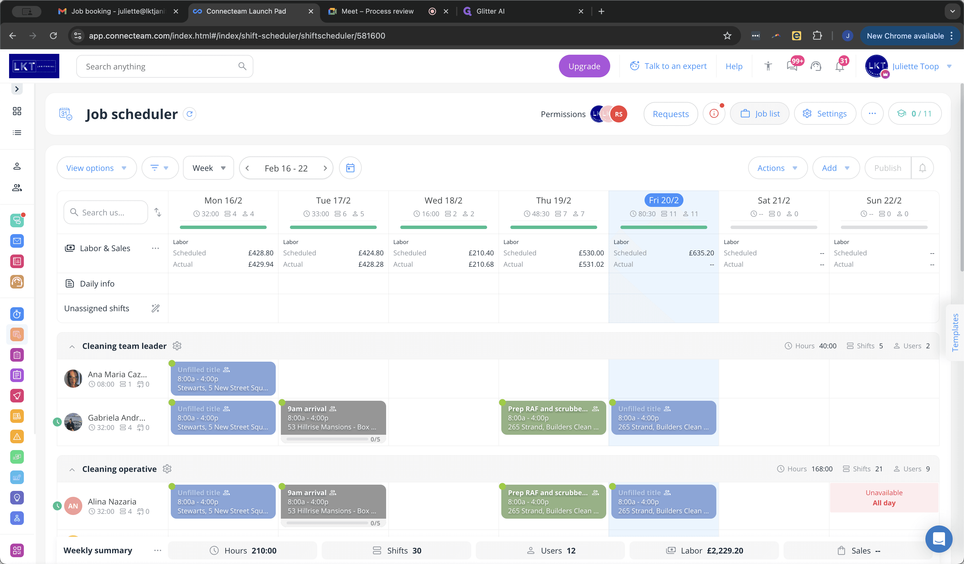This screenshot has height=564, width=964.
Task: Open the Requests button
Action: (x=671, y=114)
